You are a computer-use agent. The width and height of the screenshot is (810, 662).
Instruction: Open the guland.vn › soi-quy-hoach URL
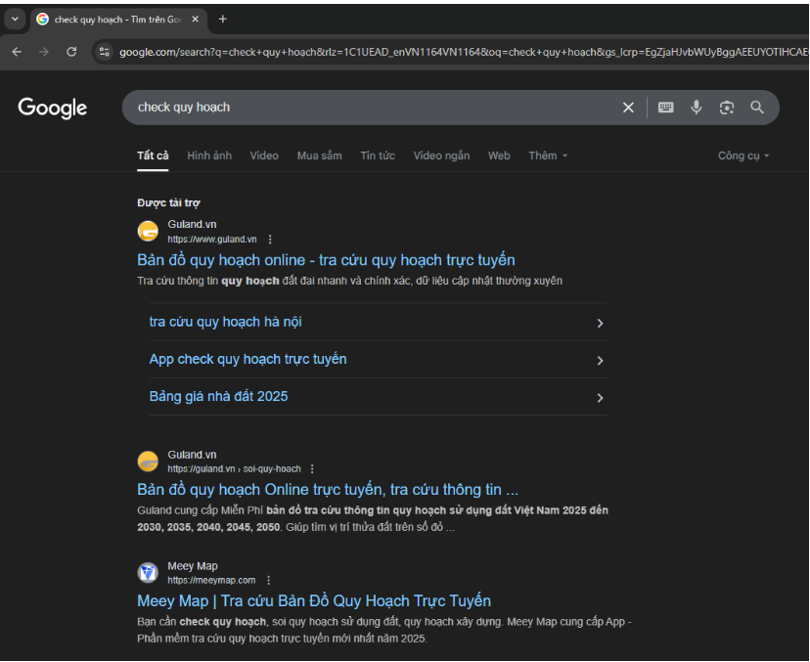(x=234, y=468)
